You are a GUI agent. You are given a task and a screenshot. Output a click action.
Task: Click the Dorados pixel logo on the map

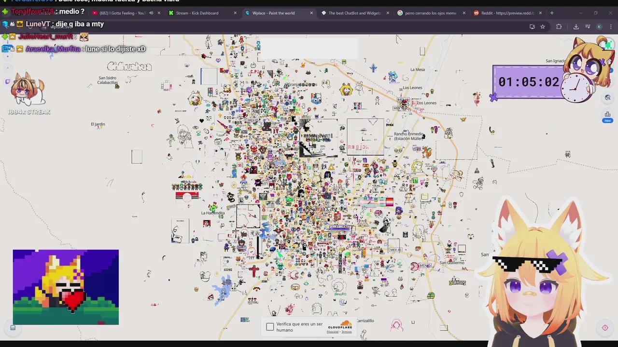[458, 282]
